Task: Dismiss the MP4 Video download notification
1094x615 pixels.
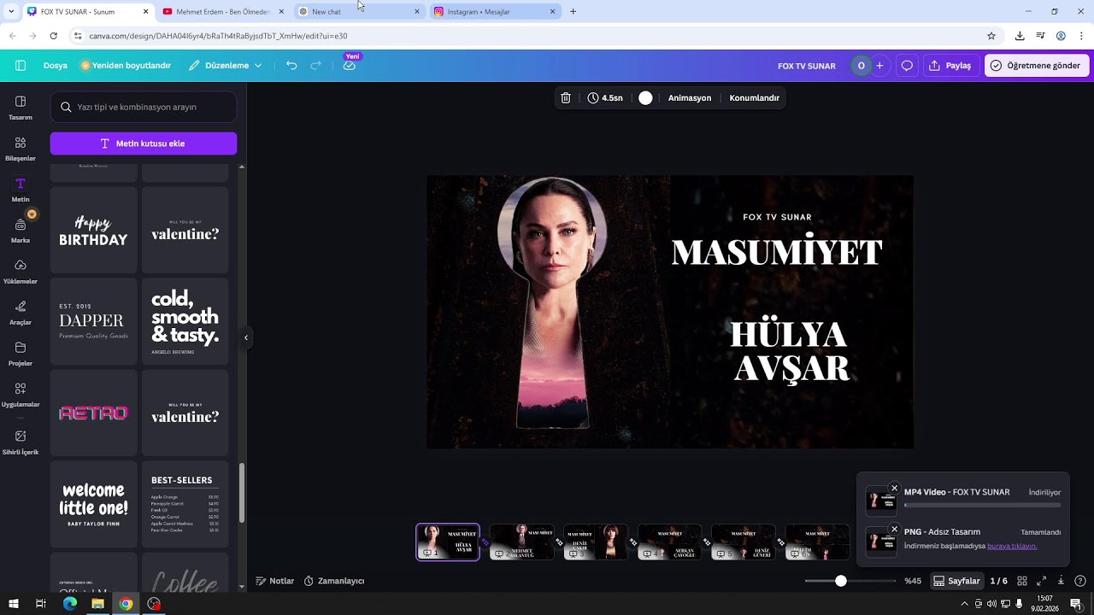Action: click(x=894, y=489)
